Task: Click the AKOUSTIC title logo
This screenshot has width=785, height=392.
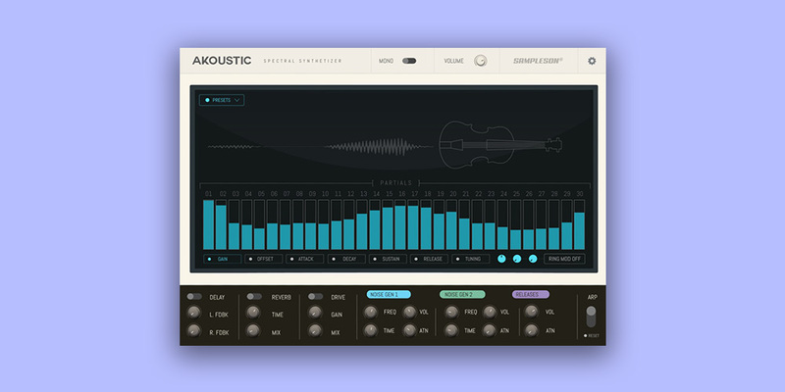Action: [x=222, y=61]
